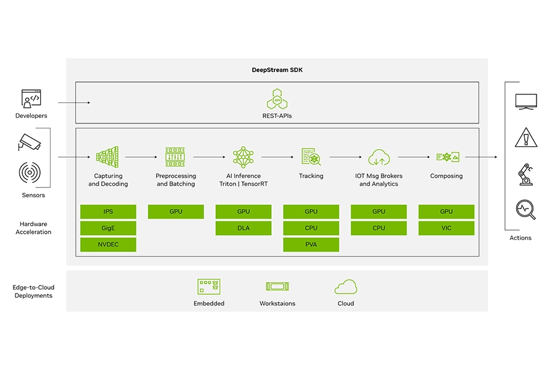Select "IOT Msg Brokers and Analytics" text
Screen dimensions: 555x370
point(379,180)
